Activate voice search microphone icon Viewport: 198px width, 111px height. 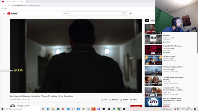pyautogui.click(x=131, y=14)
